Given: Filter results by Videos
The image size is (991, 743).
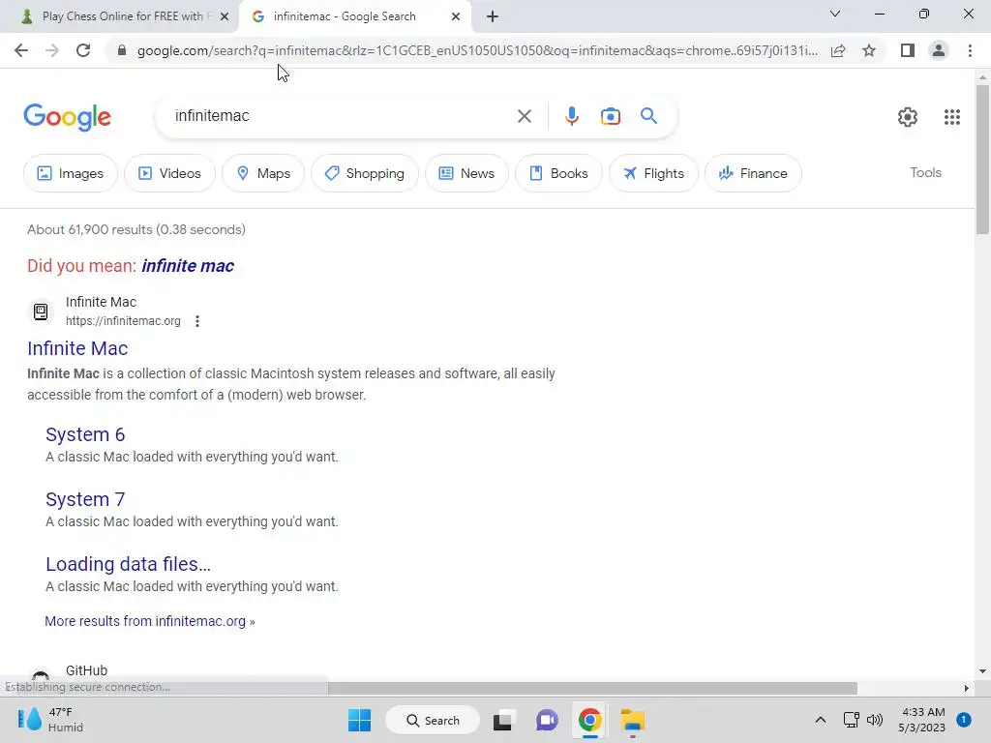Looking at the screenshot, I should click(169, 173).
